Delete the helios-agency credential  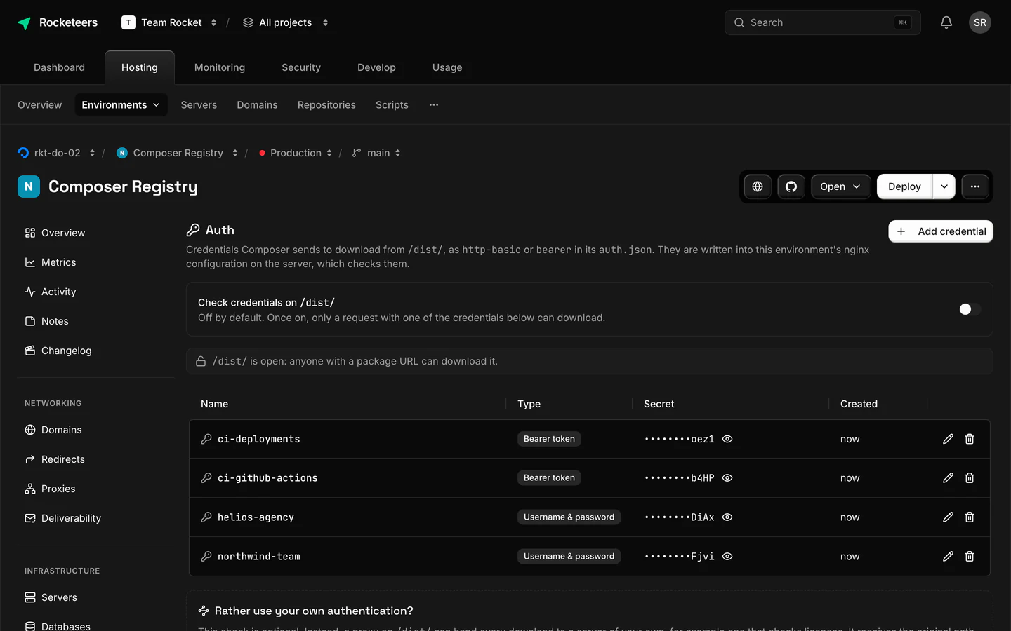click(970, 517)
